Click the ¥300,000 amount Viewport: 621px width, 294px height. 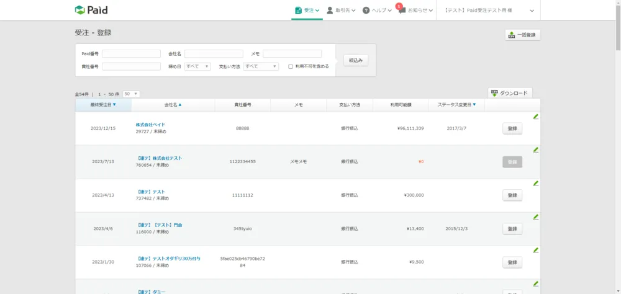414,195
